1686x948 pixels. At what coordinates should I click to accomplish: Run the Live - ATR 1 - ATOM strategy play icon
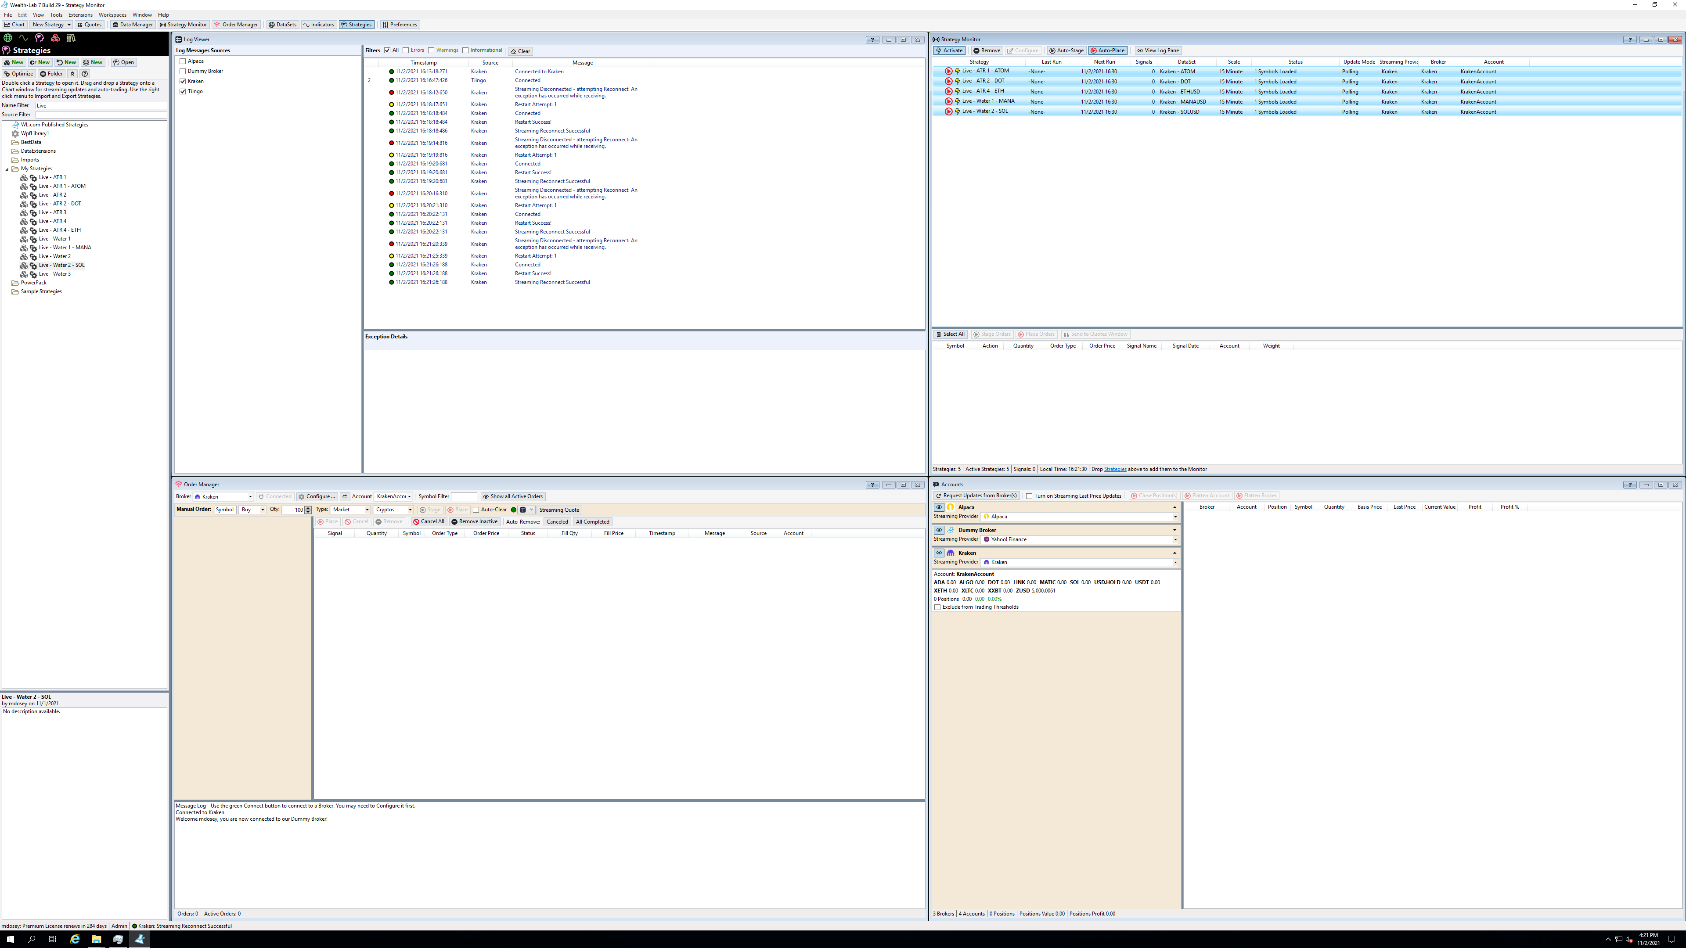click(948, 71)
